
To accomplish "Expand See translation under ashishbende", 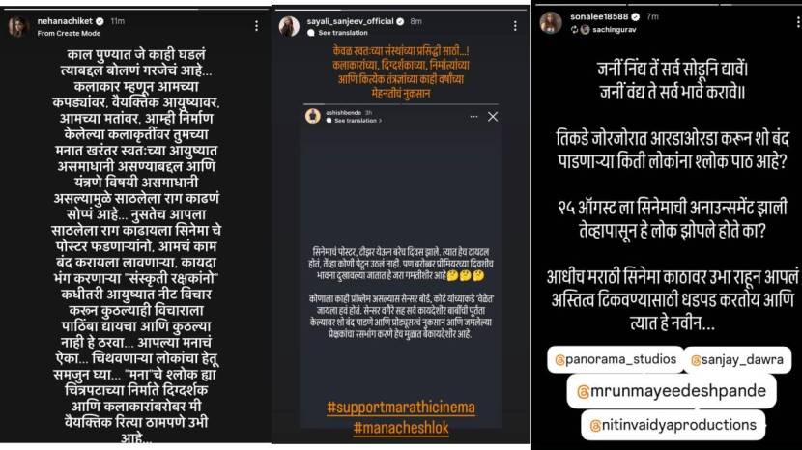I will coord(358,121).
